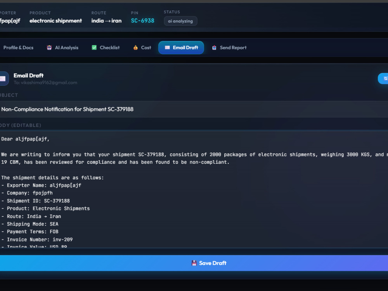
Task: Click the line Company: fpojpfh
Action: pyautogui.click(x=27, y=193)
